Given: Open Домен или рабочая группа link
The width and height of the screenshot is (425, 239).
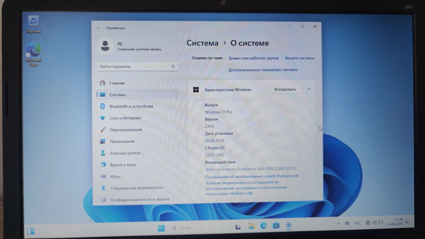Looking at the screenshot, I should [x=253, y=58].
